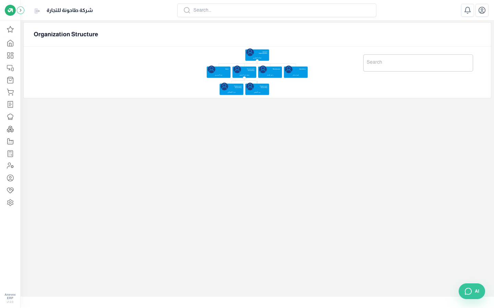Select the Sales org chart node
This screenshot has height=308, width=494.
[219, 72]
